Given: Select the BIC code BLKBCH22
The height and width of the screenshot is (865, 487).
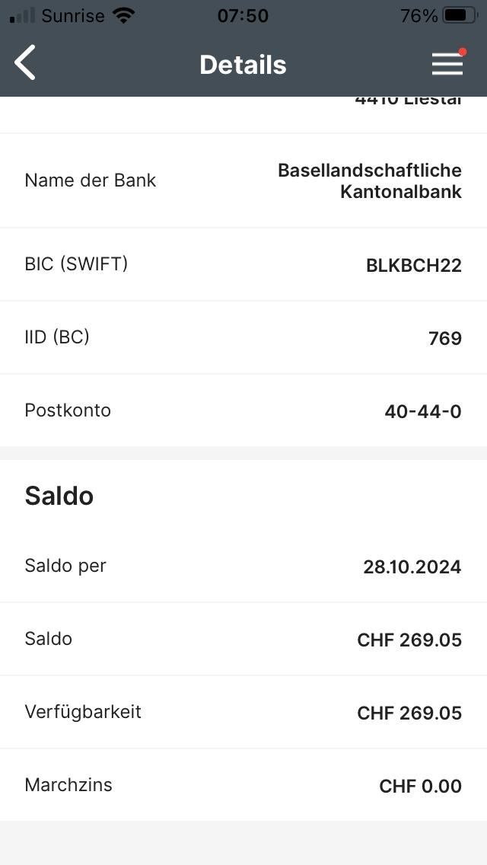Looking at the screenshot, I should [413, 265].
